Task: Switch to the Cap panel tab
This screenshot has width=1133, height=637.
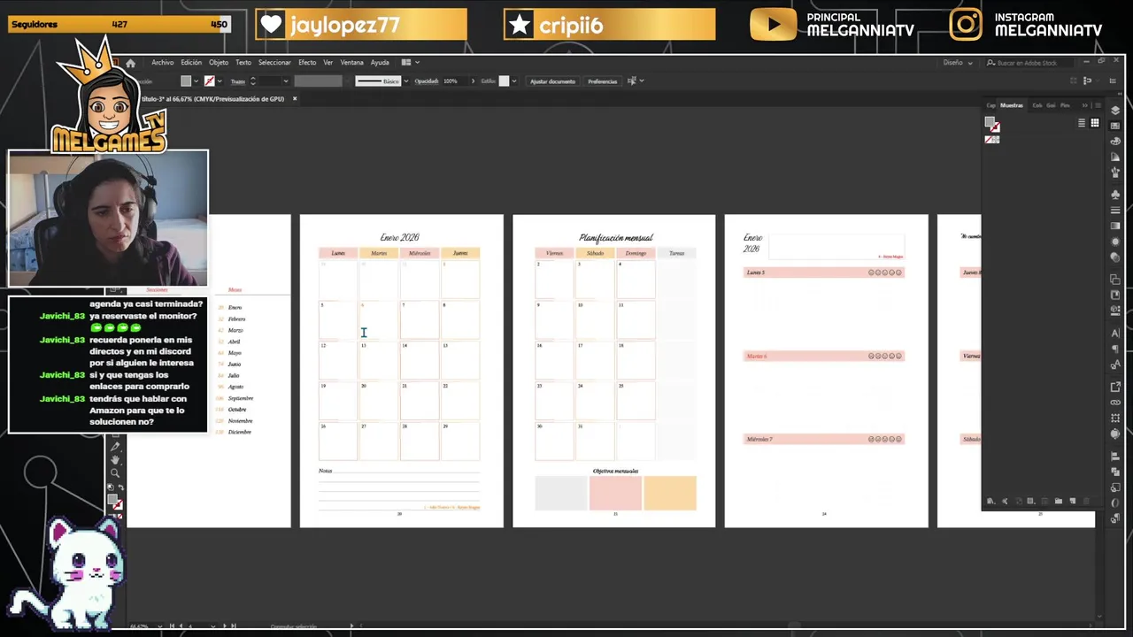Action: [x=990, y=105]
